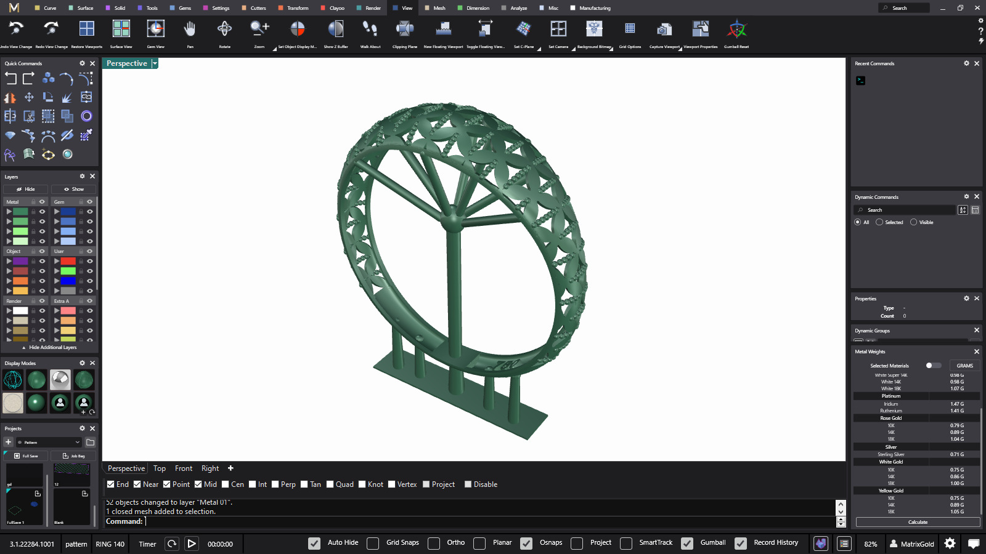Open the Pattern project dropdown
This screenshot has width=986, height=554.
coord(49,442)
